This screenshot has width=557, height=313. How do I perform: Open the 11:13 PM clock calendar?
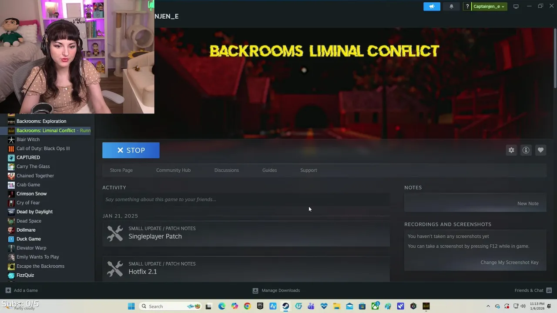tap(537, 306)
